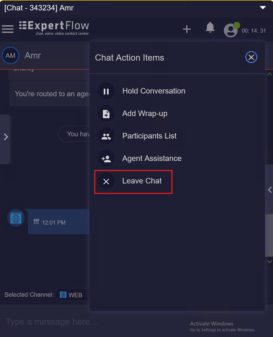Viewport: 273px width, 337px height.
Task: Close the Chat Action Items panel
Action: (251, 57)
